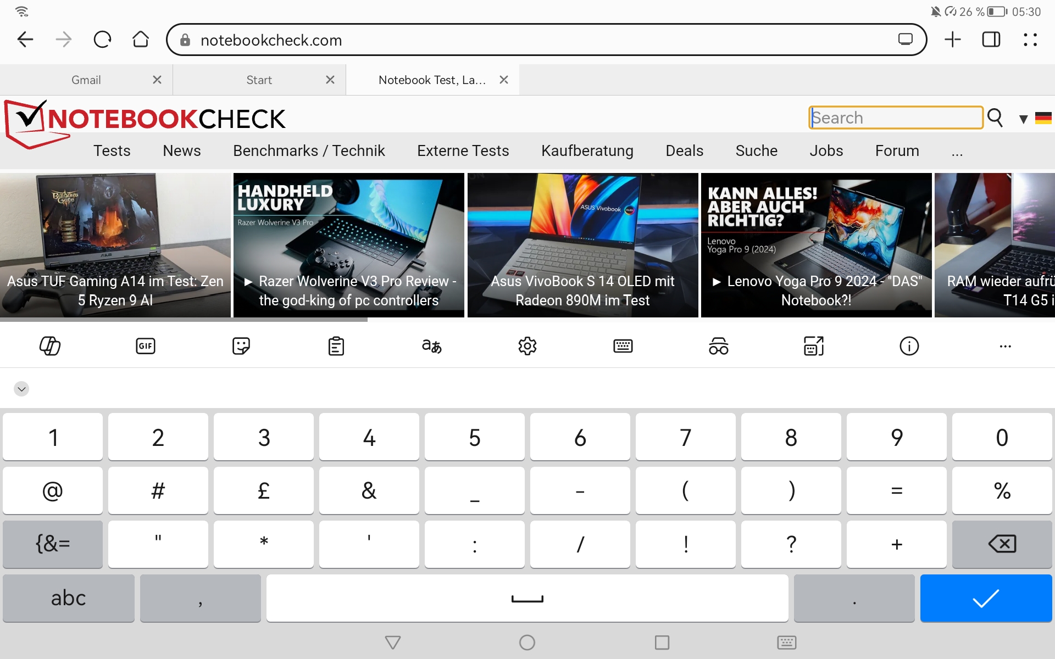Open the Forum link

(897, 150)
